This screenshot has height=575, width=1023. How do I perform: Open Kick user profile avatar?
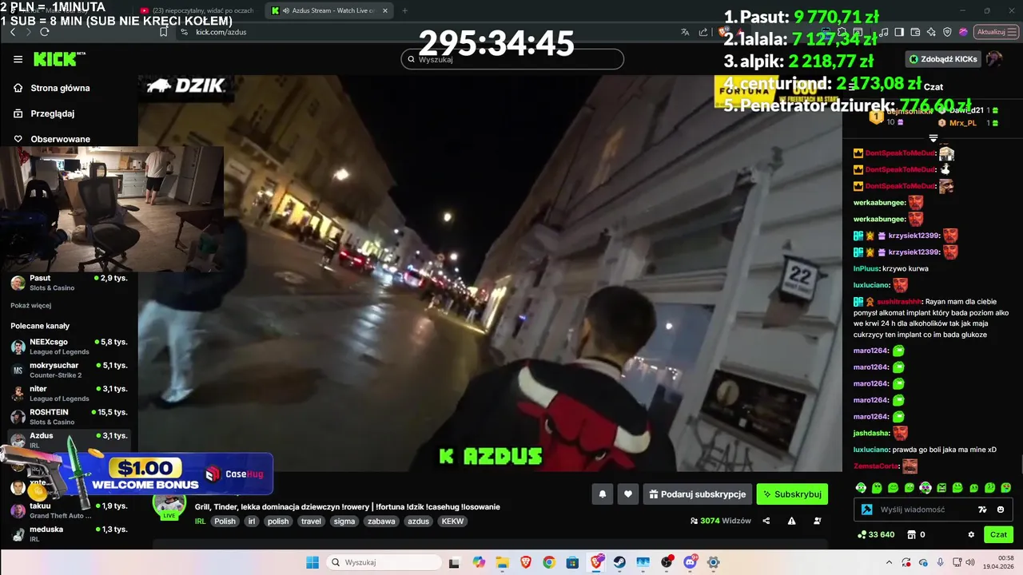994,59
